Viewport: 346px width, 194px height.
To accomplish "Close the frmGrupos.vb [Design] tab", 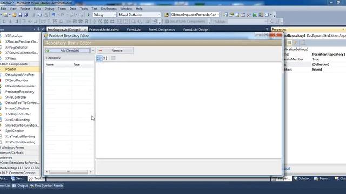I will click(x=85, y=30).
